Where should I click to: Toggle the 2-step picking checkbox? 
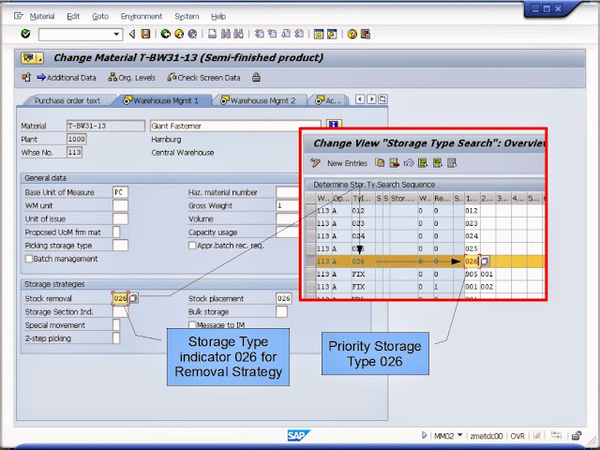(x=116, y=338)
